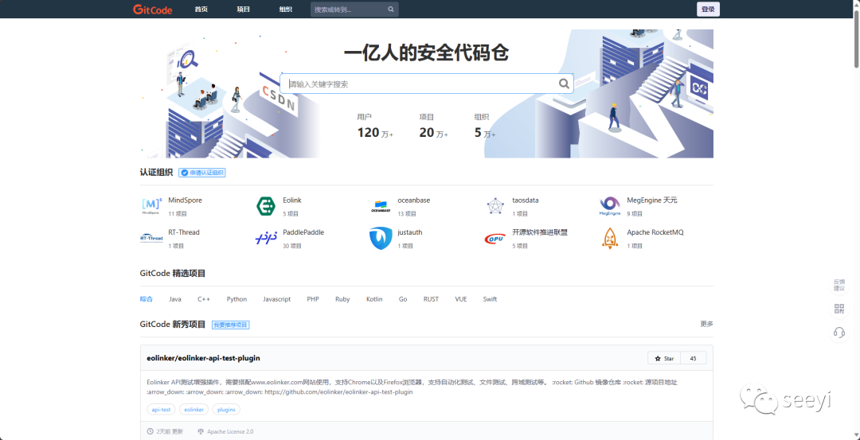Click the Apache License 2.0 text
Image resolution: width=860 pixels, height=440 pixels.
point(230,432)
